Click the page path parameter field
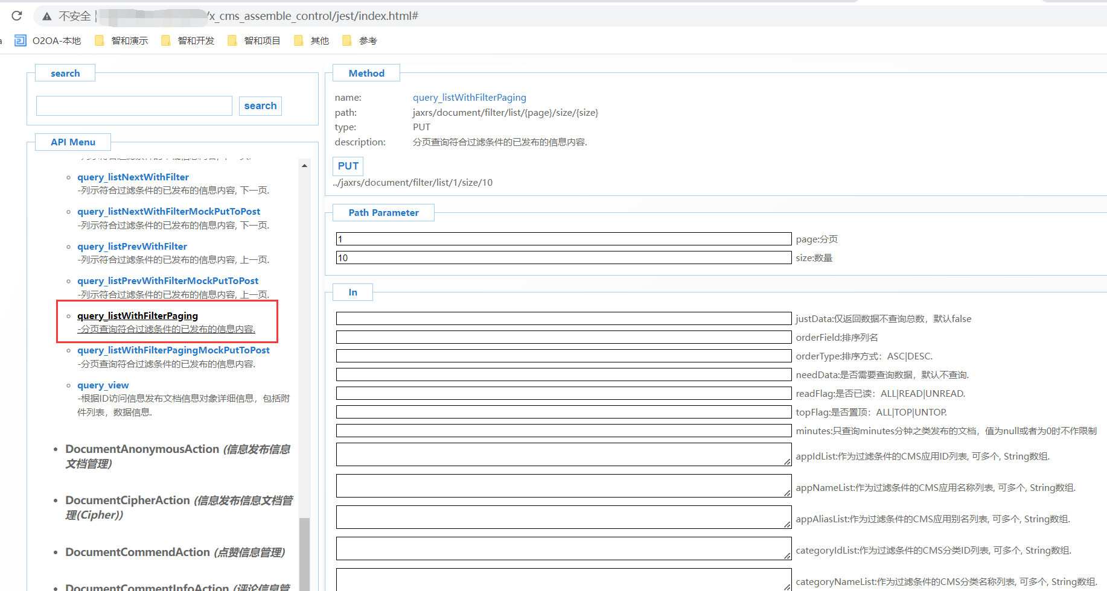 point(563,239)
